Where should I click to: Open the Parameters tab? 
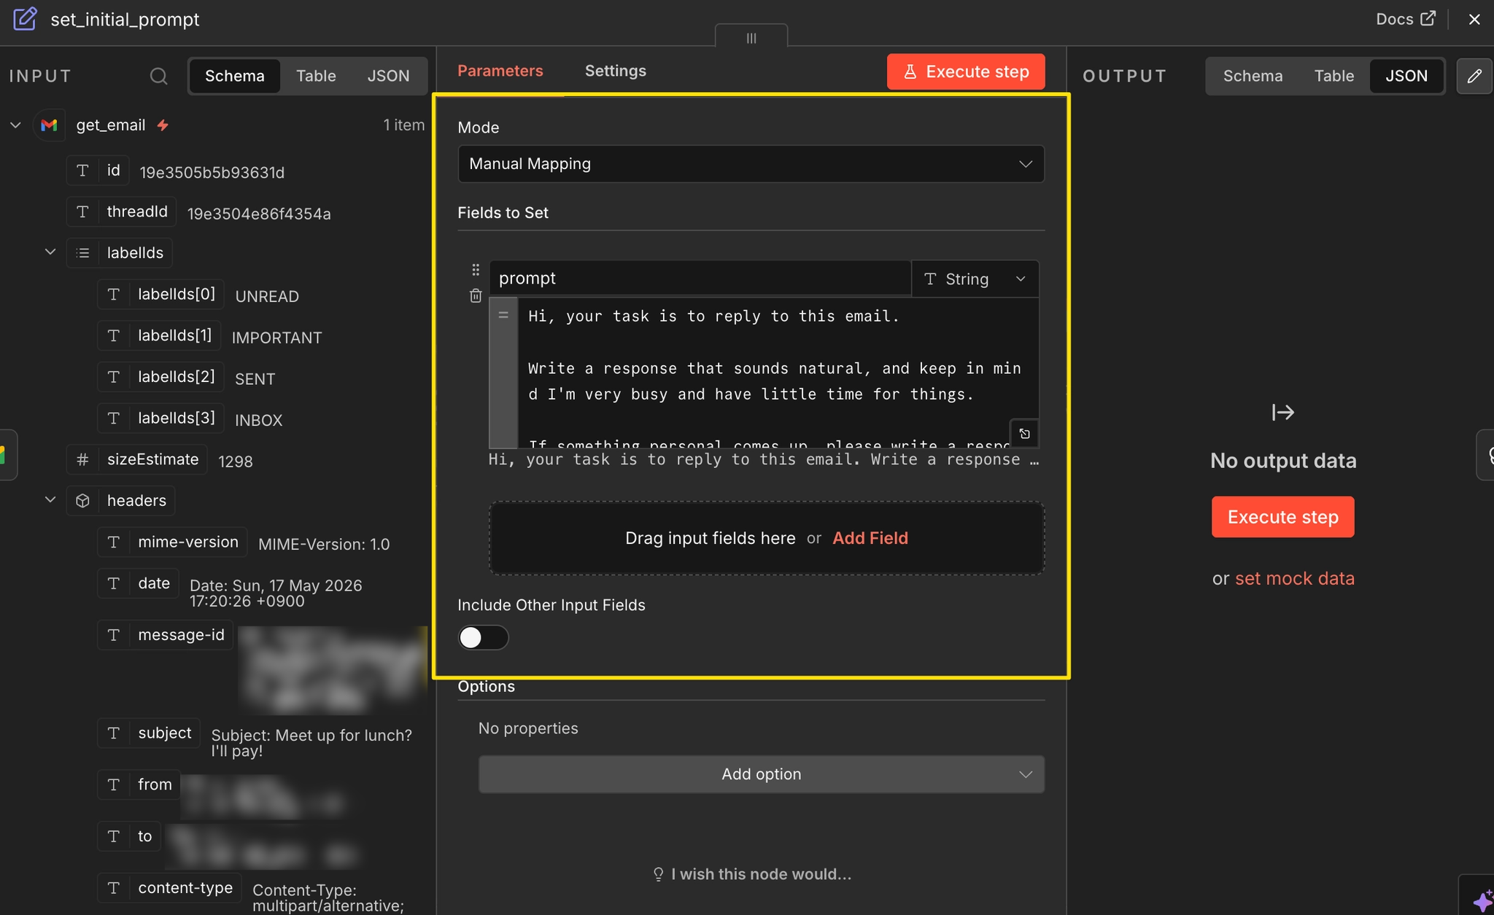pyautogui.click(x=500, y=71)
